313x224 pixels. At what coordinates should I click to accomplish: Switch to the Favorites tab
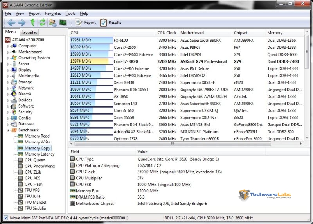pyautogui.click(x=29, y=32)
